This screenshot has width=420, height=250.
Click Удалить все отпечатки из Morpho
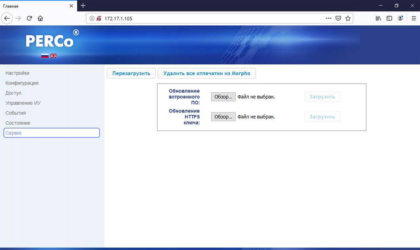[206, 73]
